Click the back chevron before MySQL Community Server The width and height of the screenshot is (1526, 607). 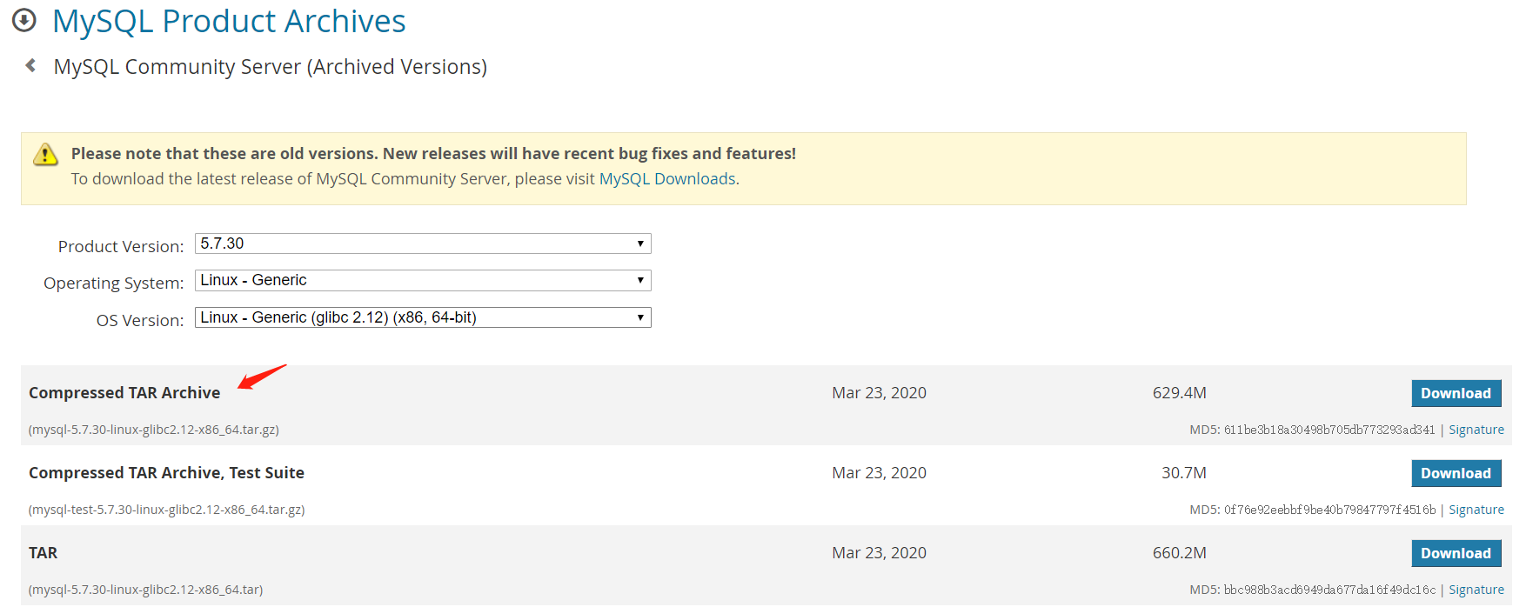[30, 65]
